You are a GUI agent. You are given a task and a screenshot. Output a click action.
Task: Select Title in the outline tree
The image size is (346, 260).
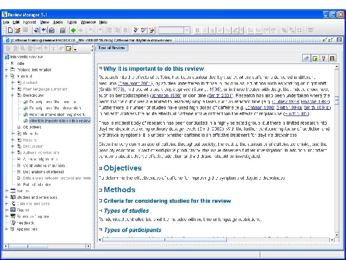[21, 64]
